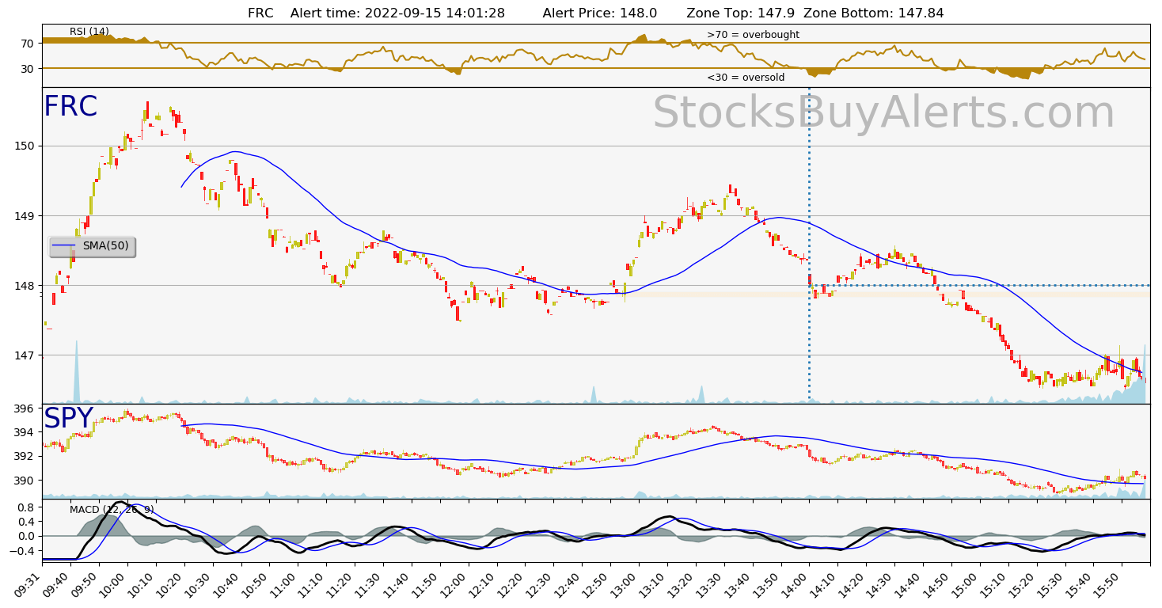Click the MACD (12, 26, 9) label
Screen dimensions: 1162x608
click(112, 509)
